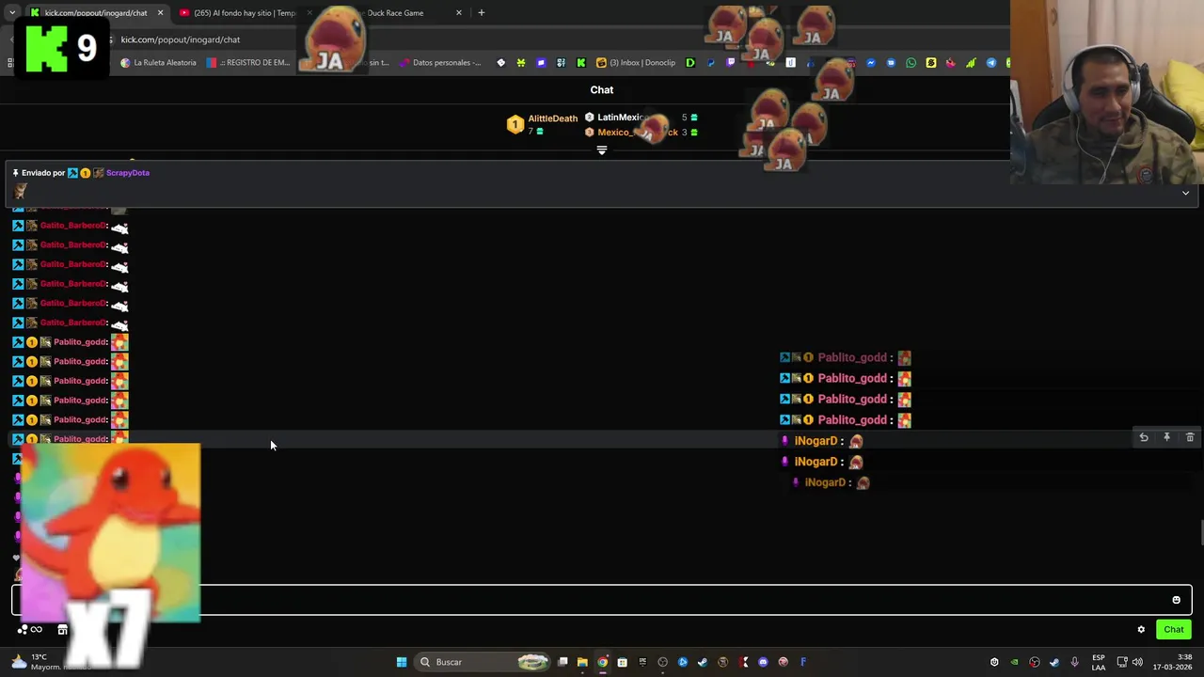1204x677 pixels.
Task: Open the weather widget showing 13°C
Action: pos(47,662)
